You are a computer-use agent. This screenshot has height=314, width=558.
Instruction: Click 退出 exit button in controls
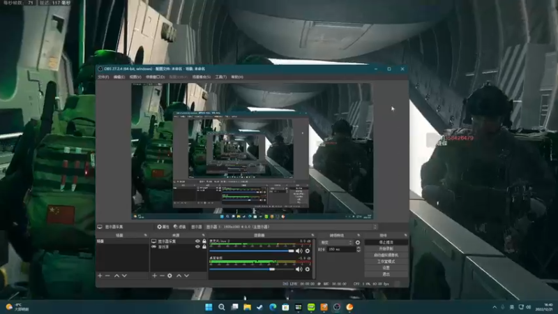[386, 274]
